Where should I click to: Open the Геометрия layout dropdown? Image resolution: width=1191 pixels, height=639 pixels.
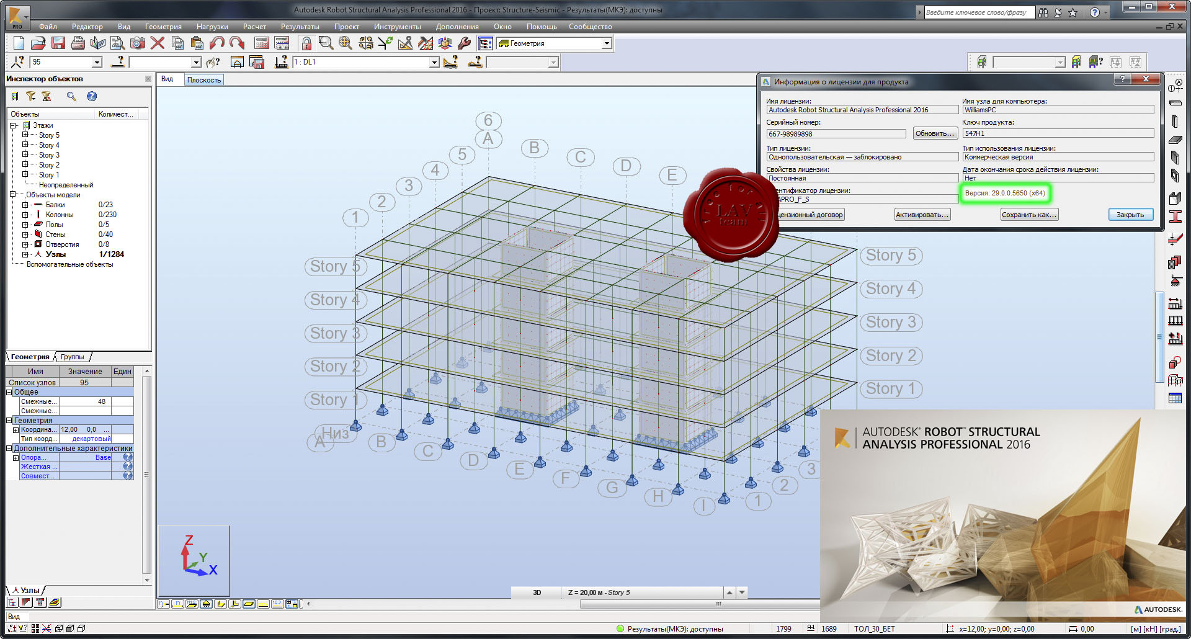[607, 43]
